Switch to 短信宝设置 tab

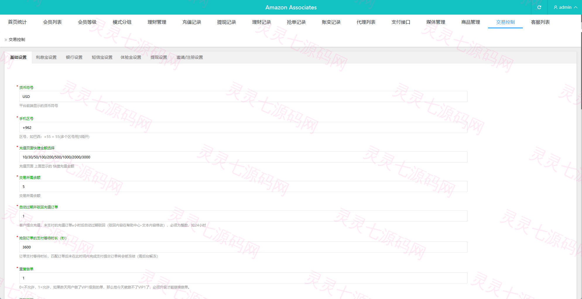(x=102, y=57)
